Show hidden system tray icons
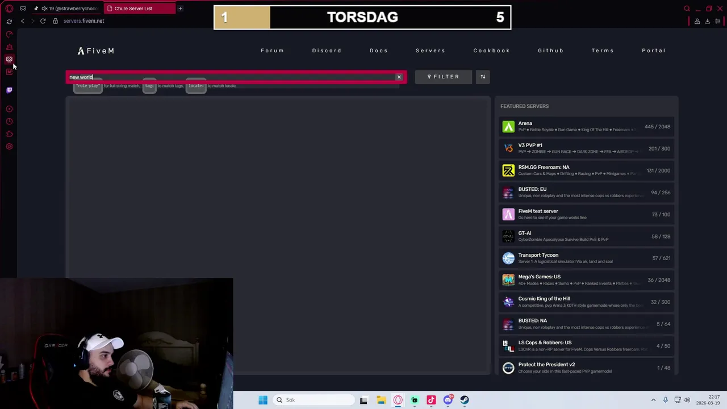 (x=653, y=400)
